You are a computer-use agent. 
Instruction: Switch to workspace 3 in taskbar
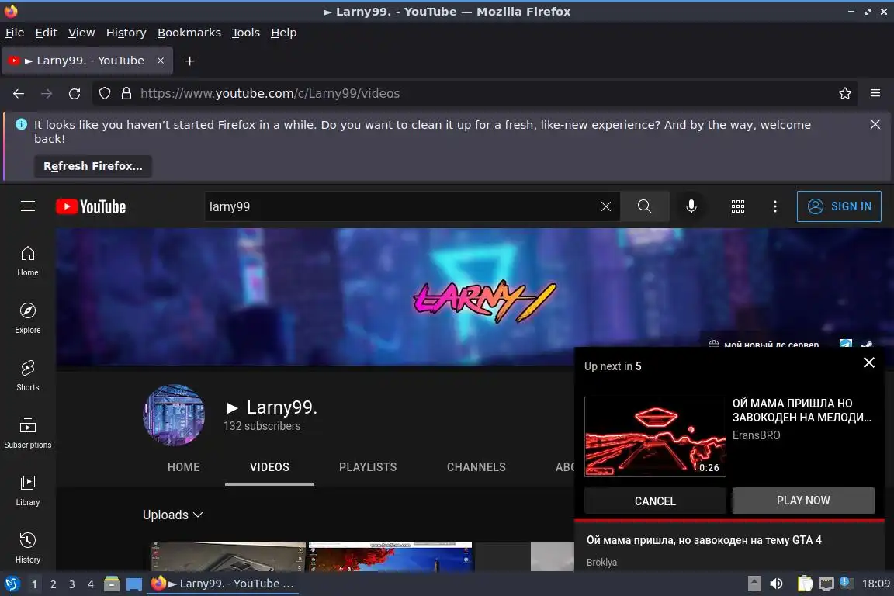(x=72, y=584)
